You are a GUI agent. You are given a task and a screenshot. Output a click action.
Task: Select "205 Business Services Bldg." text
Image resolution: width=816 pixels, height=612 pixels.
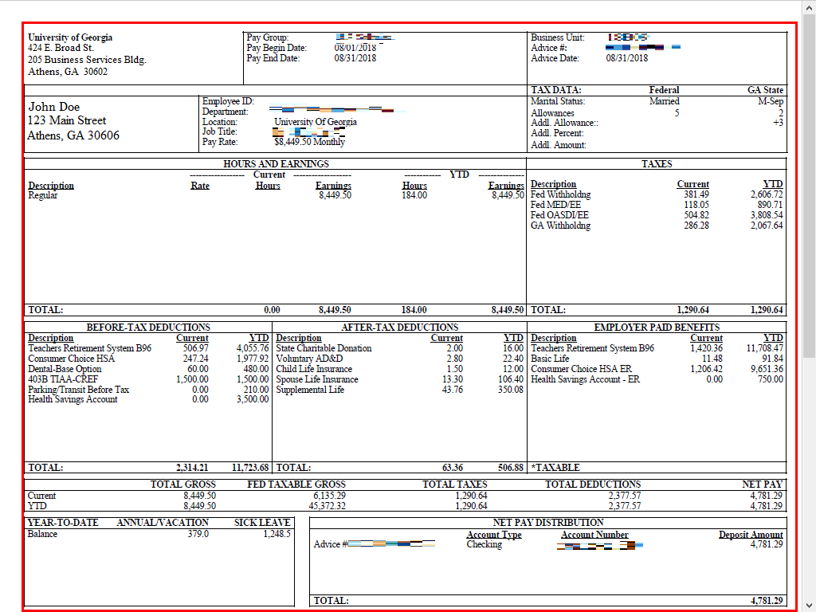click(87, 60)
